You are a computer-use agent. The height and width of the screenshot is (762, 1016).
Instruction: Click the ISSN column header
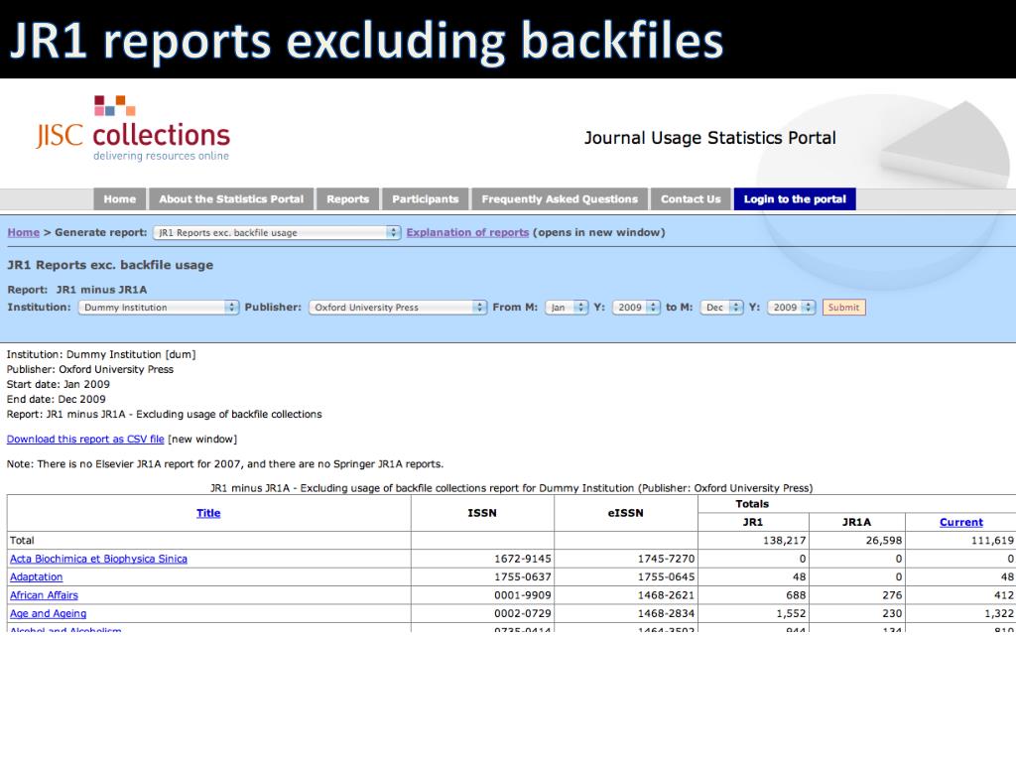pyautogui.click(x=482, y=513)
